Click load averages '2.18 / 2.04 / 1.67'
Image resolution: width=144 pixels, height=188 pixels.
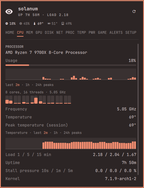tap(115, 155)
